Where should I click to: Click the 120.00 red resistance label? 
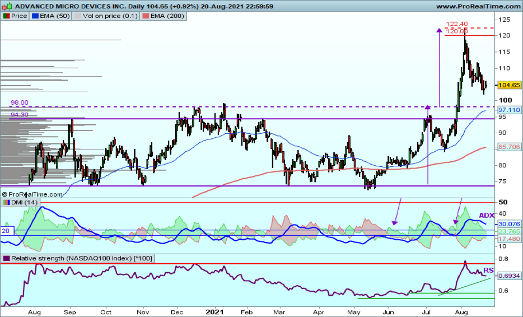tap(456, 31)
